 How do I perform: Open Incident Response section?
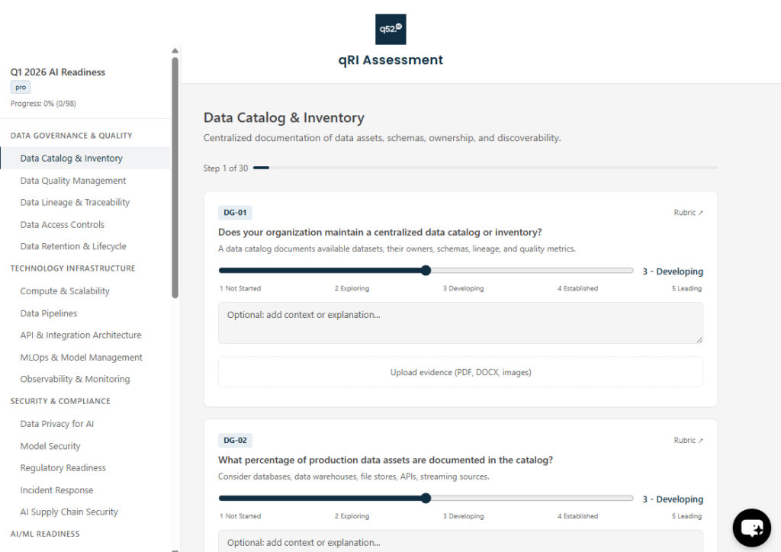[x=56, y=490]
